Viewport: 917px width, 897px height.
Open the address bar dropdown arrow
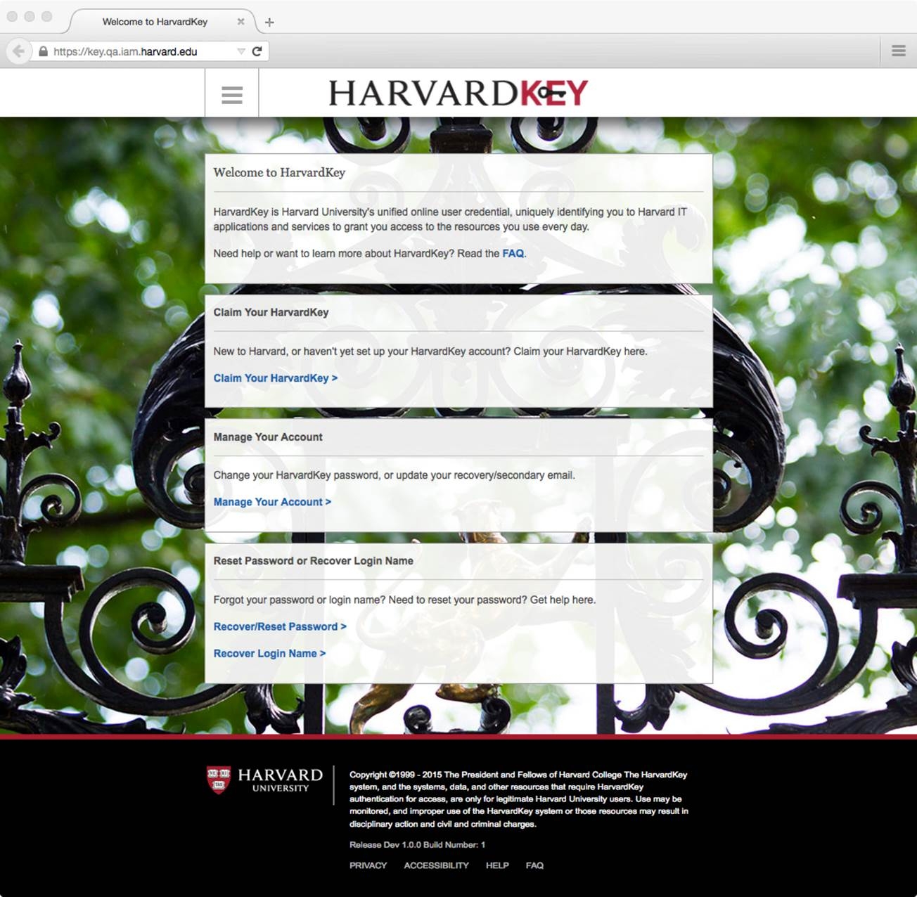click(240, 51)
